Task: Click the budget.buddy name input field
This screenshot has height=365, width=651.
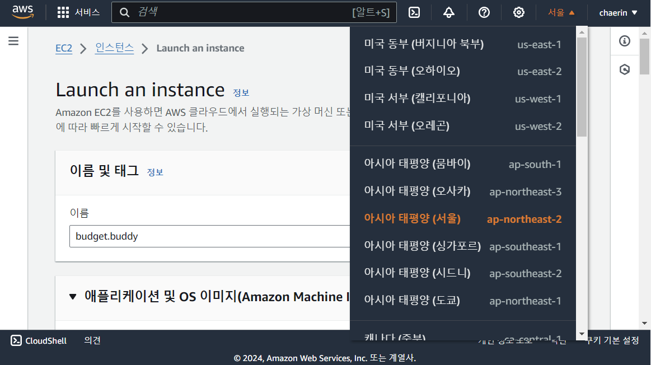Action: click(x=210, y=236)
